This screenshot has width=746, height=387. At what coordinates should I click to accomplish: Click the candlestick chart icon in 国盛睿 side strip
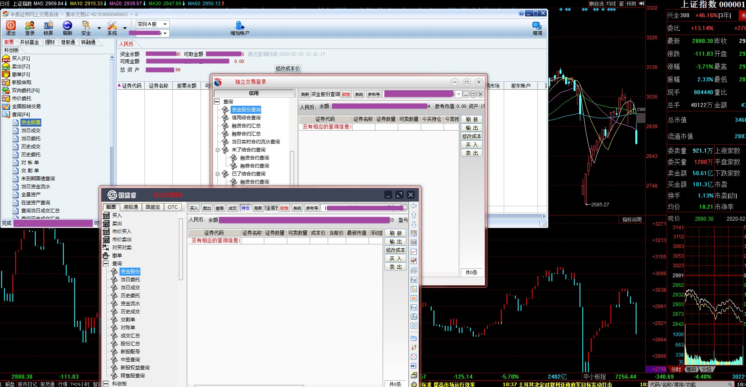(x=414, y=261)
